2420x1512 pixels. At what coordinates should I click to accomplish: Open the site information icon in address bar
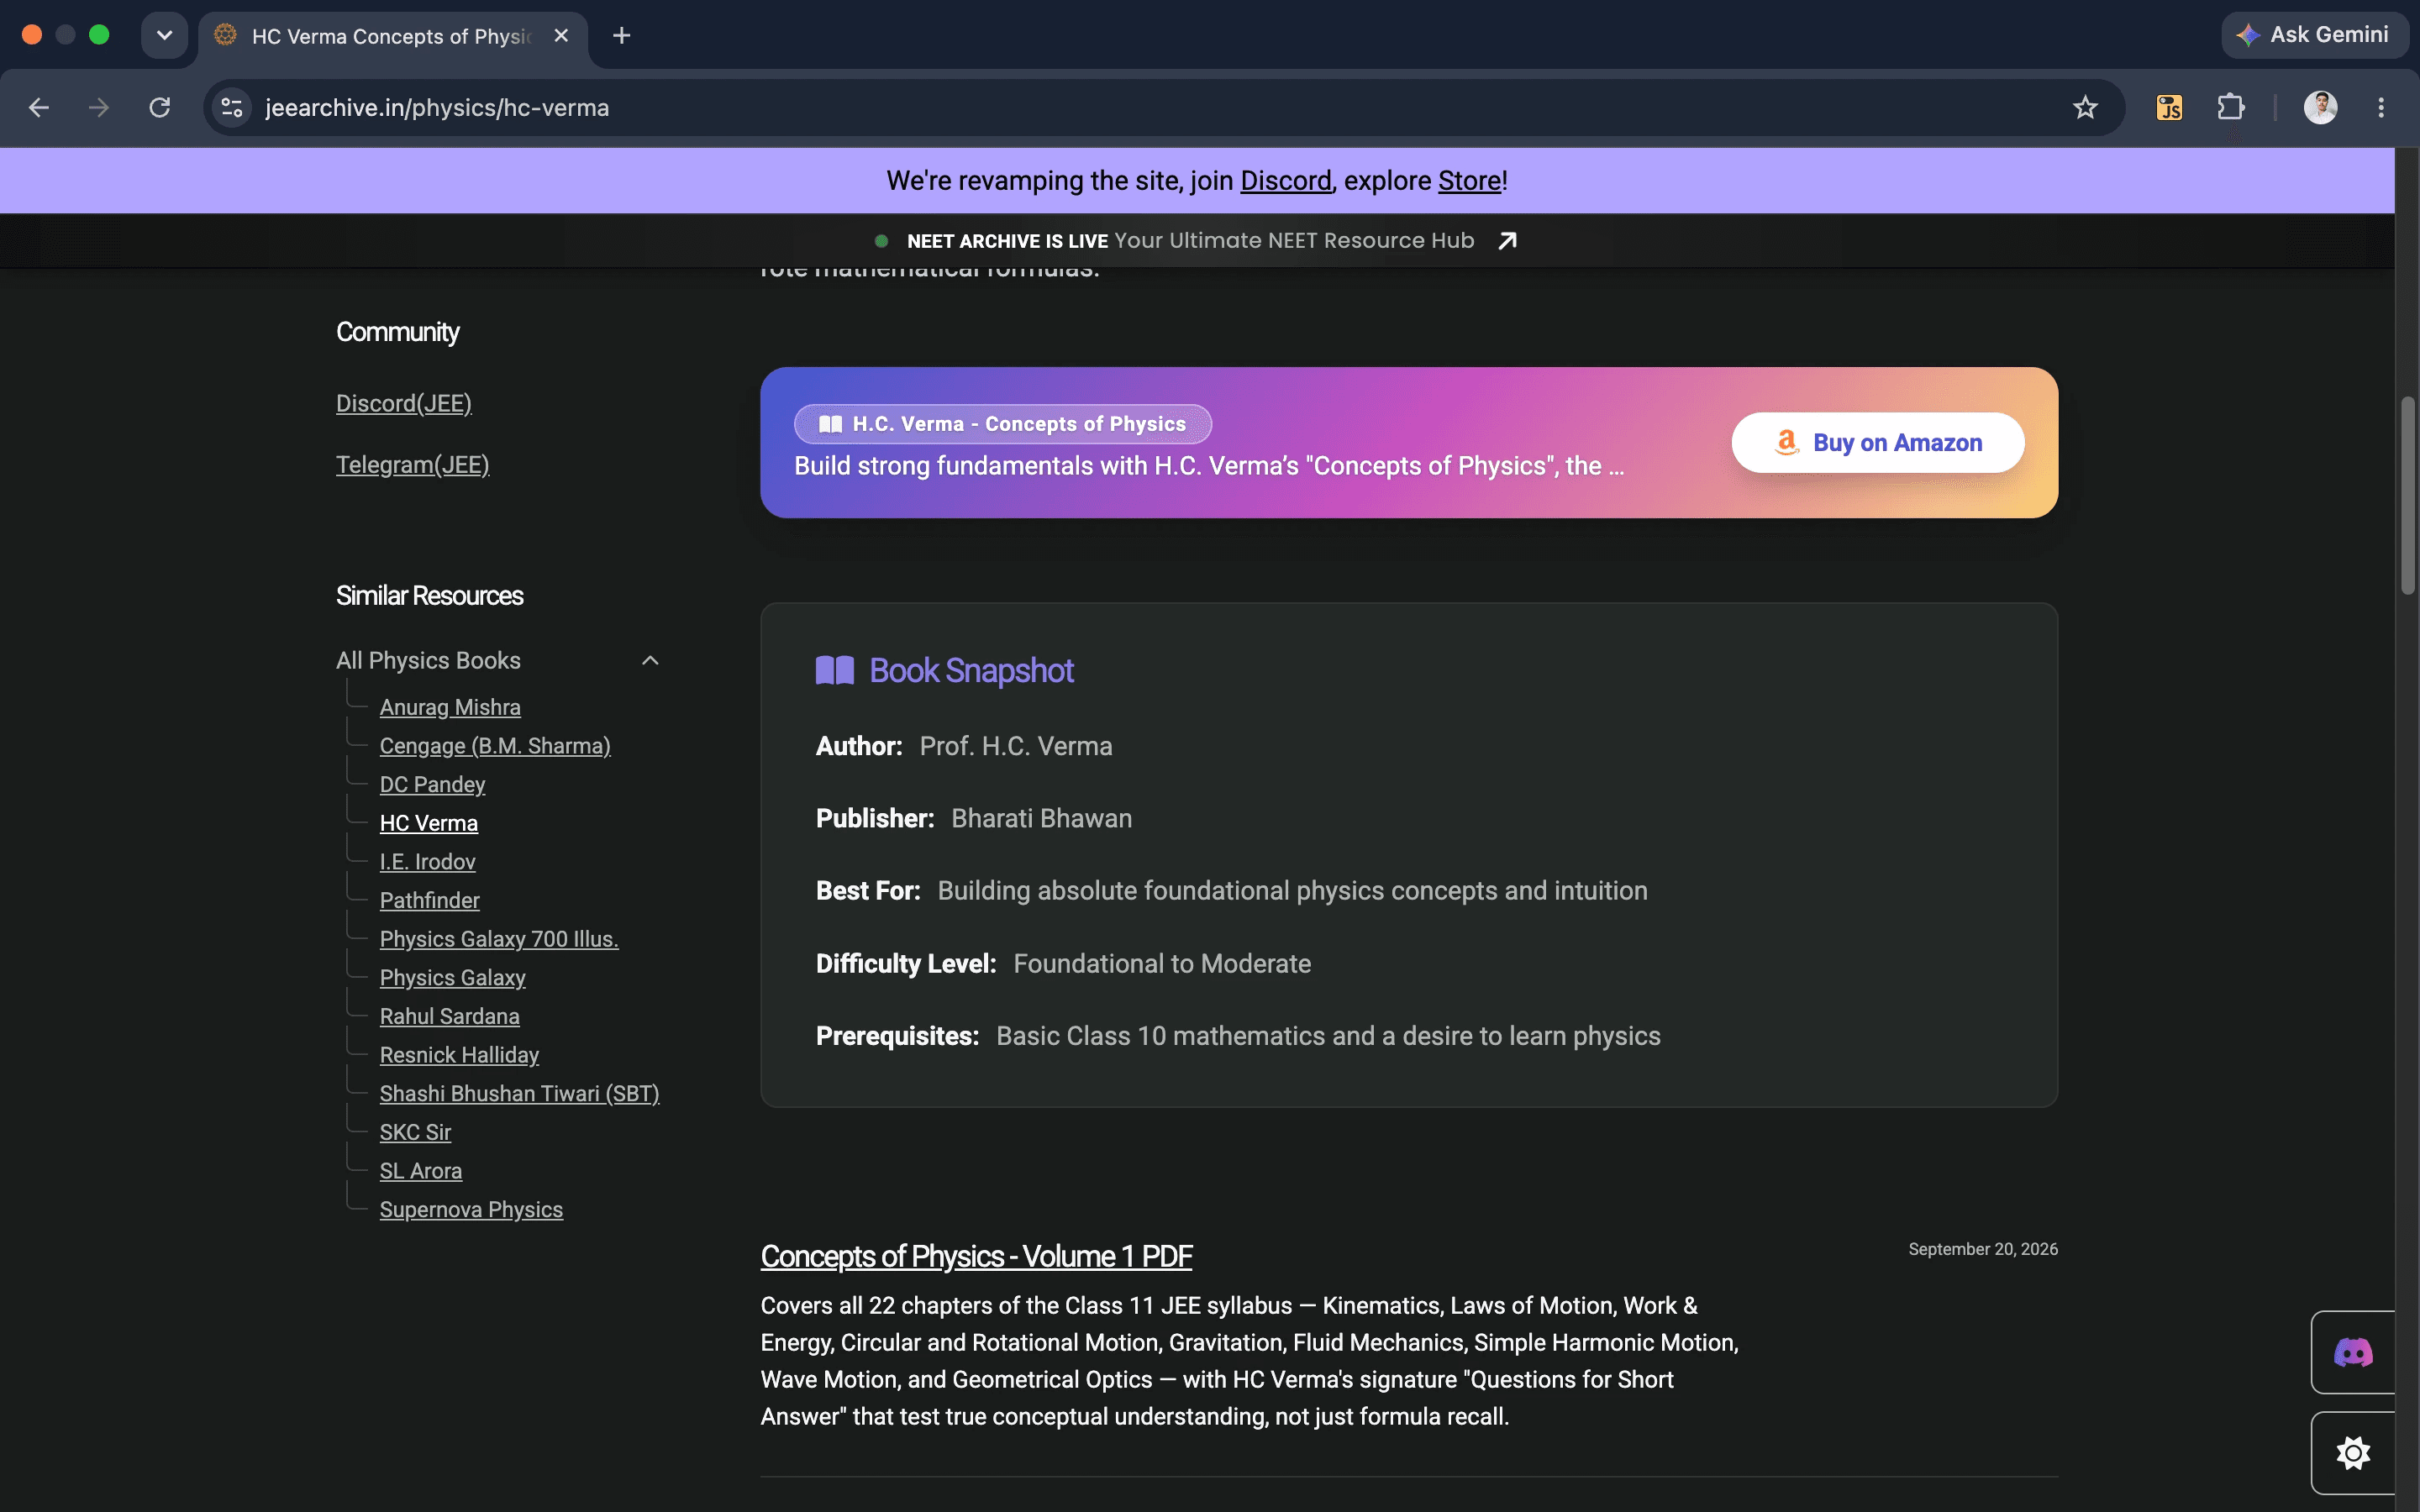232,107
